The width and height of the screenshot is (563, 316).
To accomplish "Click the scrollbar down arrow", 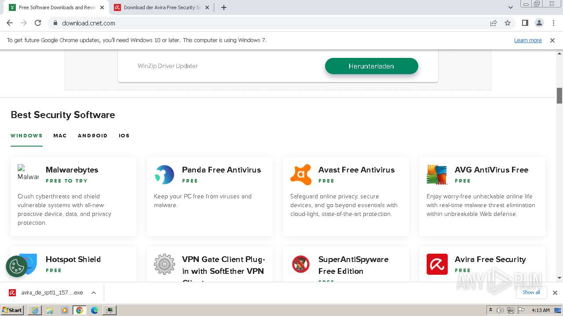I will tap(559, 277).
